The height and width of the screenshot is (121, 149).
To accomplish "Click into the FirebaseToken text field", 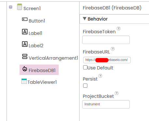I will click(x=106, y=40).
